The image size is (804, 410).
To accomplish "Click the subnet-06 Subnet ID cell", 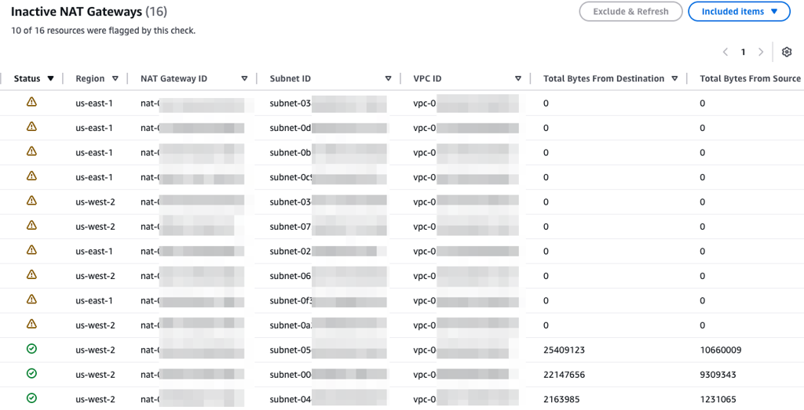I will [x=328, y=276].
